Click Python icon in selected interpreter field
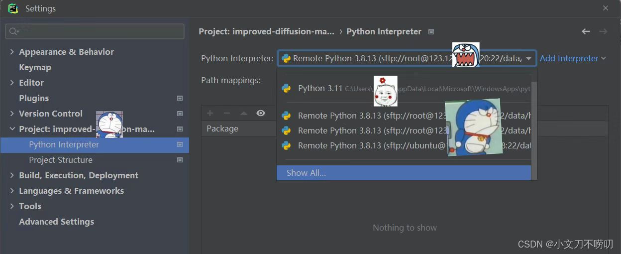Screen dimensions: 621x254 click(286, 58)
